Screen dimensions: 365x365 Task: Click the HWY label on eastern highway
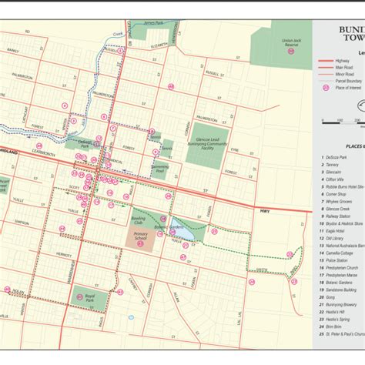pos(265,211)
